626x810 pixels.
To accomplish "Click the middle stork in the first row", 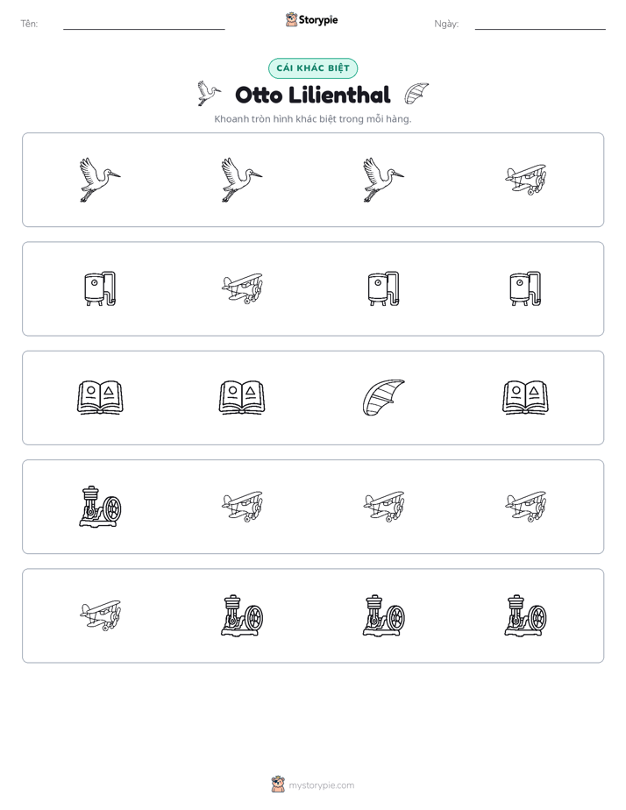I will point(242,180).
